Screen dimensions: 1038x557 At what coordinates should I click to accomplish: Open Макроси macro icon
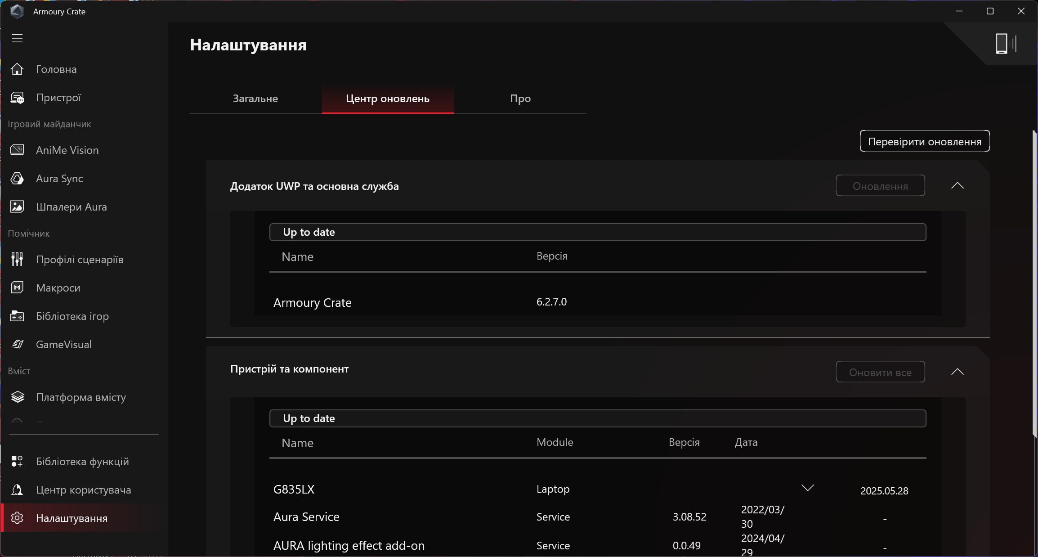pos(17,287)
